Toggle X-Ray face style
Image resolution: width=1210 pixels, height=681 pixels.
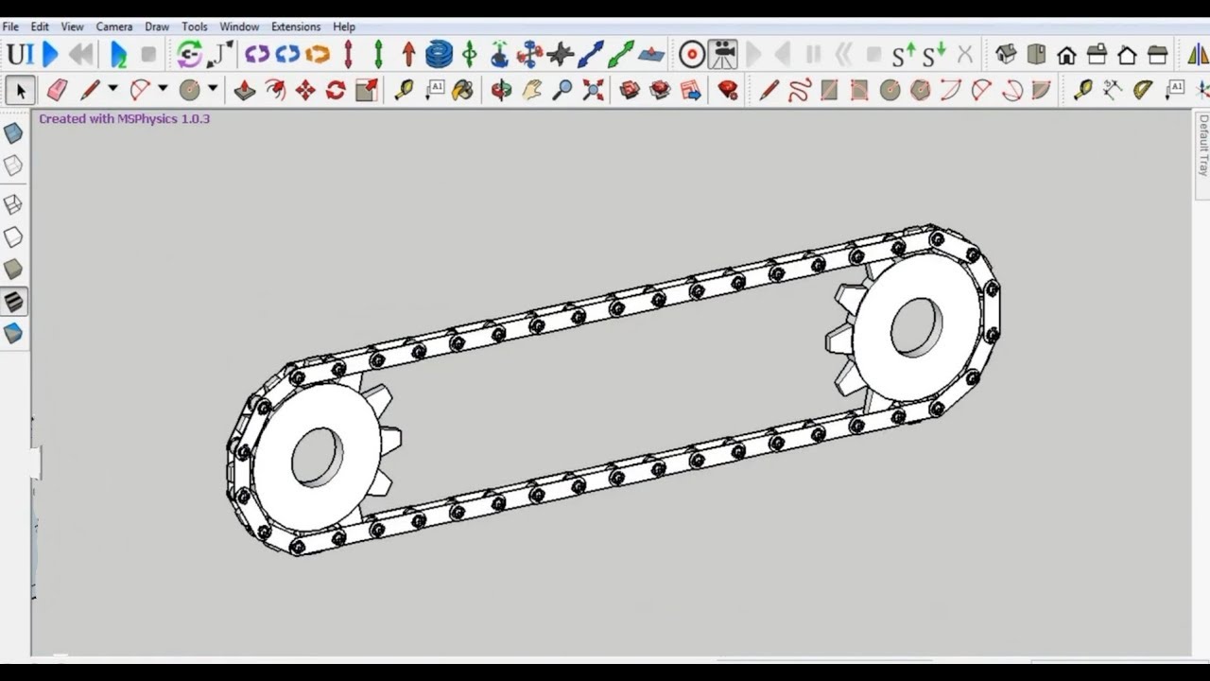[x=12, y=134]
